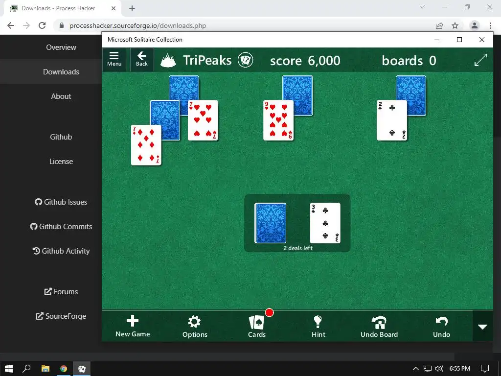Click the TriPeaks mountain logo icon
This screenshot has width=501, height=376.
[x=168, y=60]
